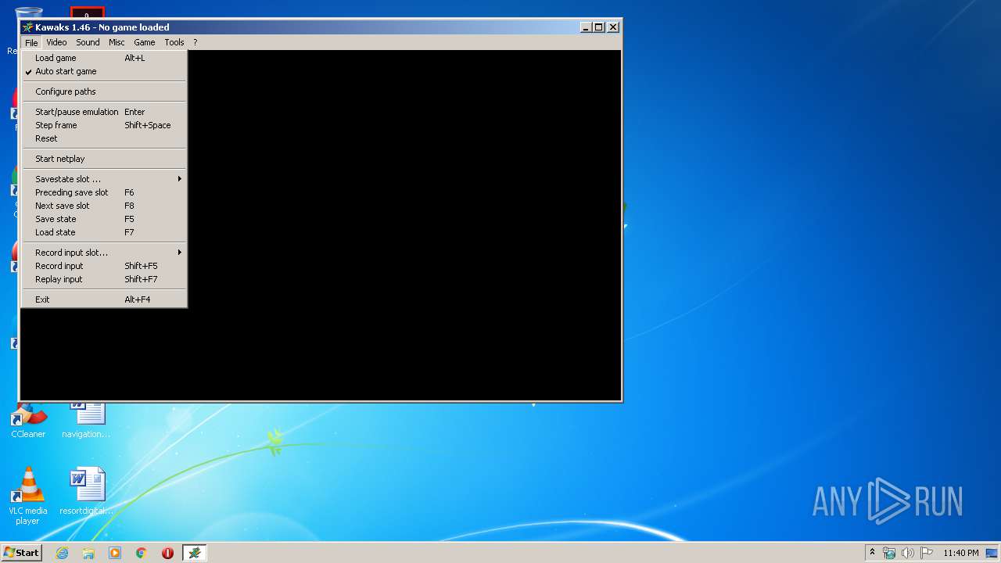Open Windows Media Player taskbar icon
1001x563 pixels.
tap(115, 553)
